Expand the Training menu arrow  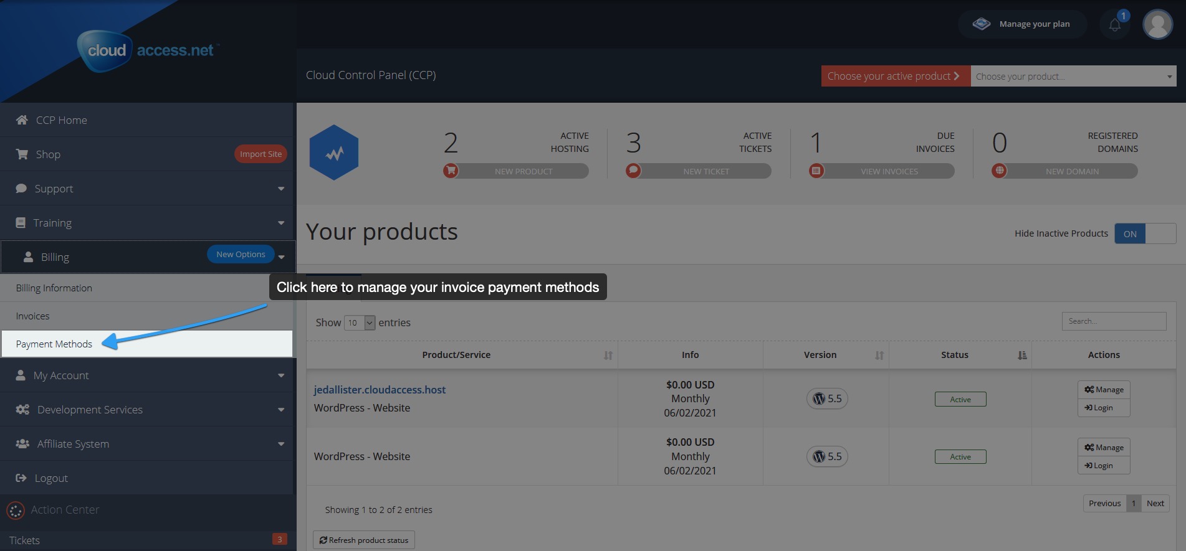[281, 223]
